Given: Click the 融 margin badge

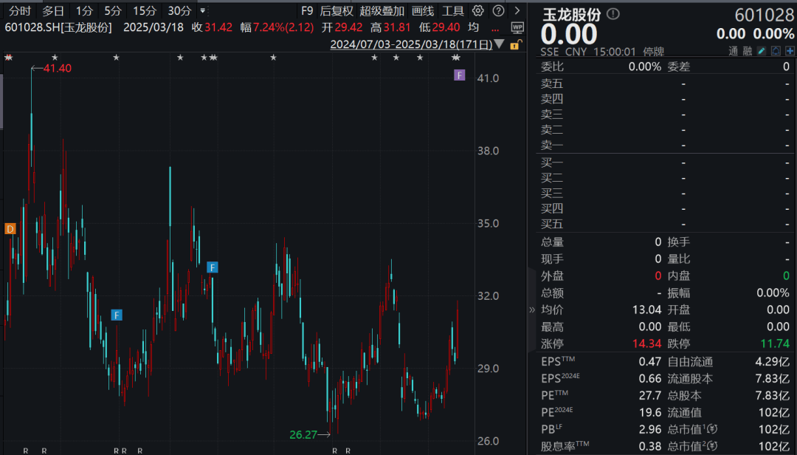Looking at the screenshot, I should click(747, 51).
